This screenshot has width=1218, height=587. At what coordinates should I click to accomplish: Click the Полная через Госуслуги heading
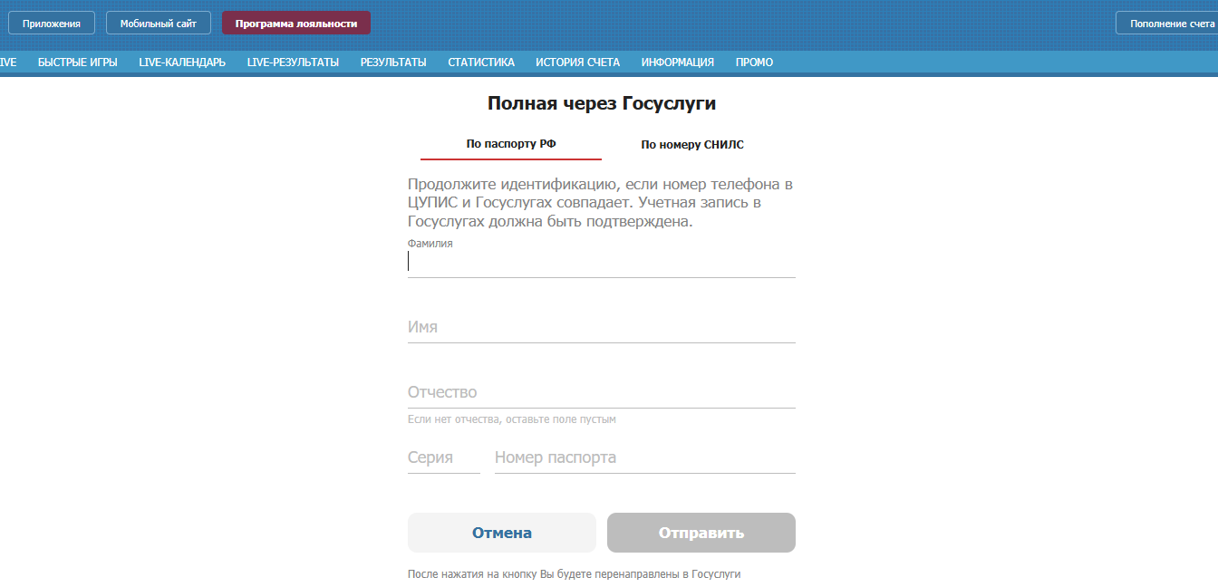pyautogui.click(x=602, y=103)
